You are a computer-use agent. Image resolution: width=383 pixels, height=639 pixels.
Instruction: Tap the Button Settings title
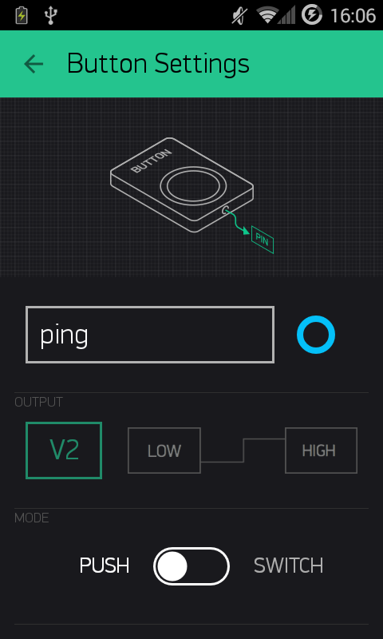tap(158, 64)
